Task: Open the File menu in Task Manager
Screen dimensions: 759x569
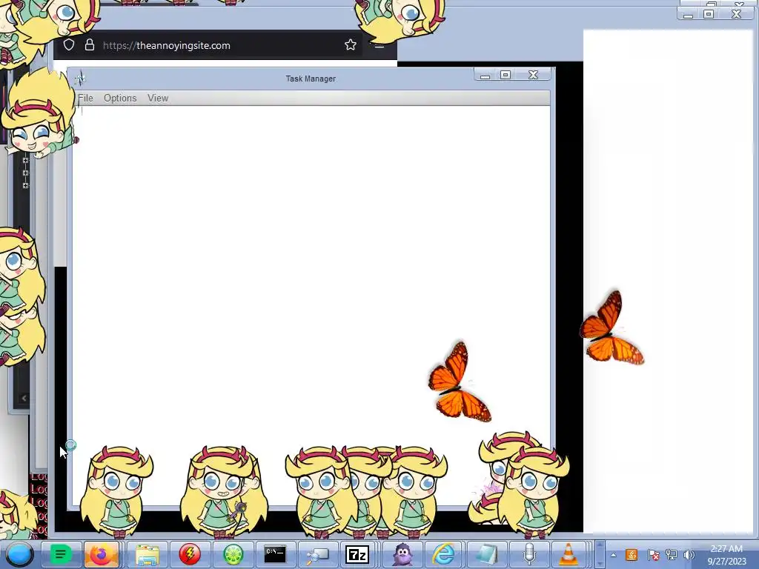Action: coord(86,99)
